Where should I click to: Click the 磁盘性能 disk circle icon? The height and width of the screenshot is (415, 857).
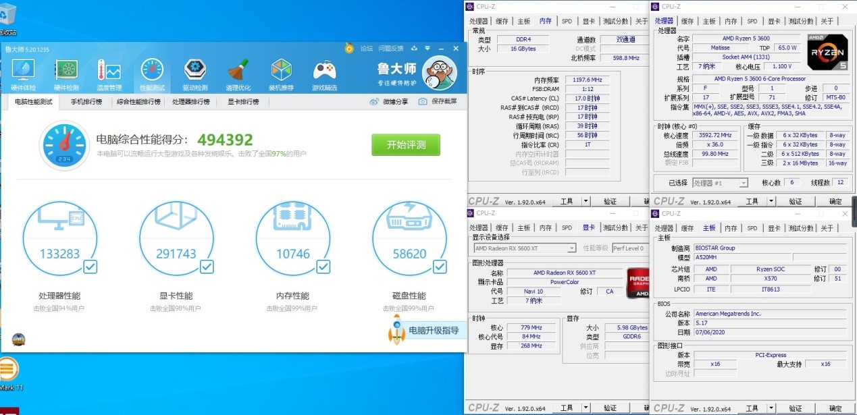pyautogui.click(x=409, y=238)
